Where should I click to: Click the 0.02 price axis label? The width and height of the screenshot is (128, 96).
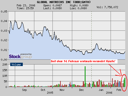(x=4, y=40)
